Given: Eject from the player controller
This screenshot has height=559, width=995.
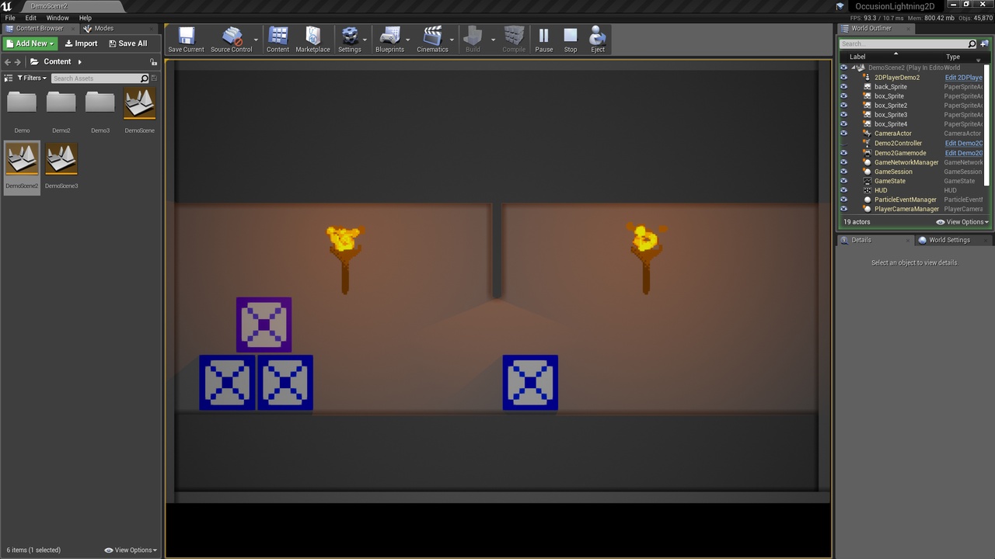Looking at the screenshot, I should (x=598, y=40).
